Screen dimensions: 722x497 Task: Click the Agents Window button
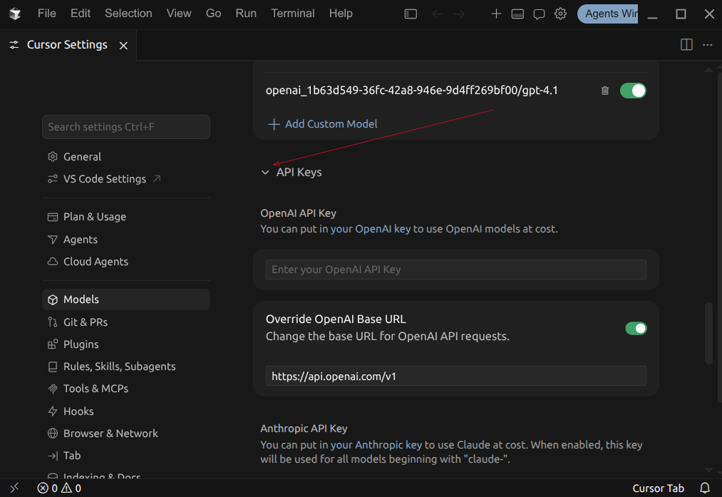point(608,14)
